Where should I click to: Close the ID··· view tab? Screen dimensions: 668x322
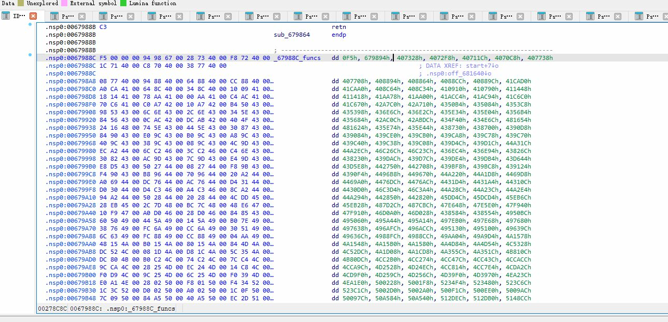pyautogui.click(x=33, y=16)
